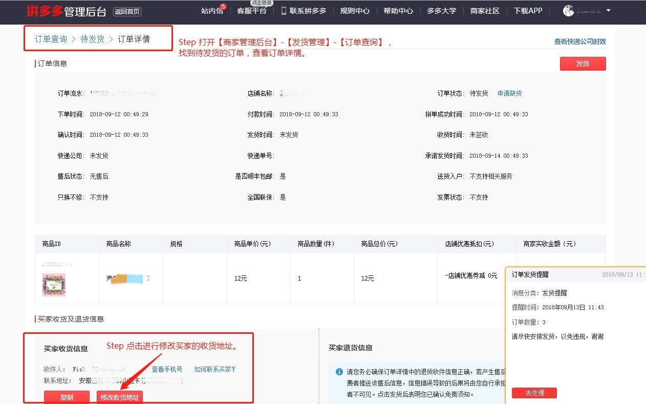The image size is (646, 404).
Task: Click the 承诺发货时间 value 2018-09-14 00:49:33
Action: tap(499, 156)
